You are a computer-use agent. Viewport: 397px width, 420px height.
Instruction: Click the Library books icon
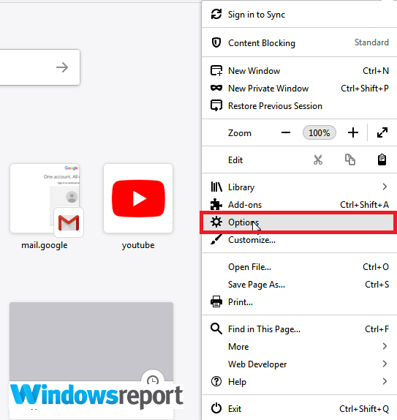coord(216,187)
